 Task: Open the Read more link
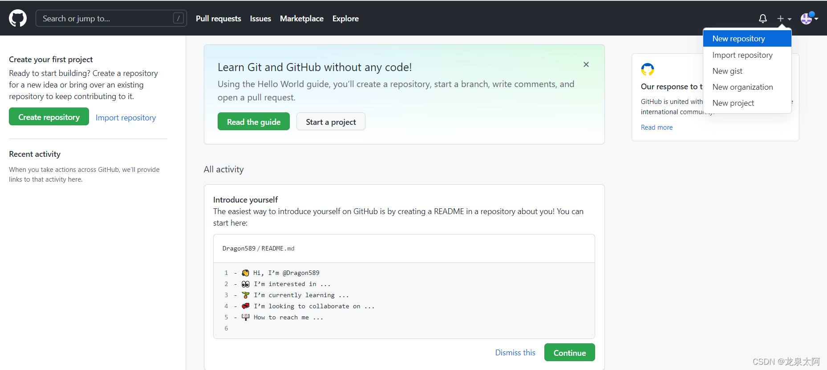657,127
